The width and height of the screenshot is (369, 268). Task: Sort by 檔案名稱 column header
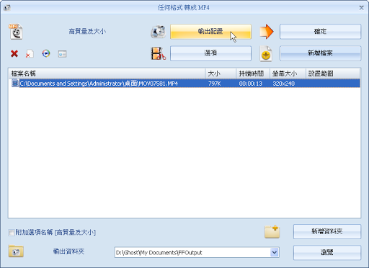(x=107, y=73)
